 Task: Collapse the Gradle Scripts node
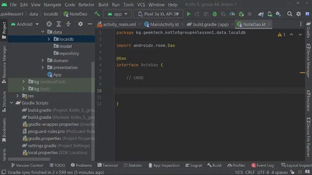click(x=11, y=103)
